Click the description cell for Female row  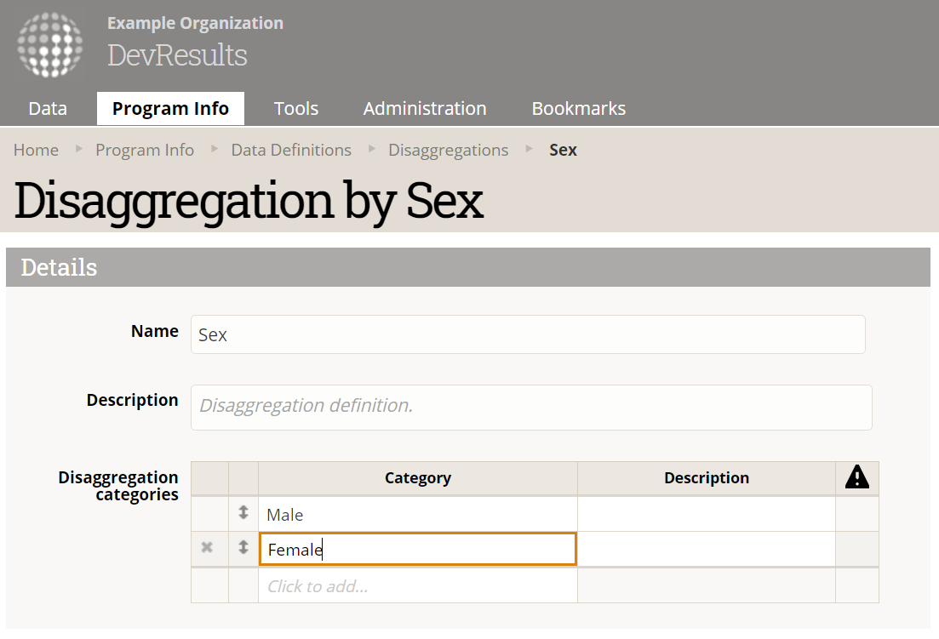(706, 550)
